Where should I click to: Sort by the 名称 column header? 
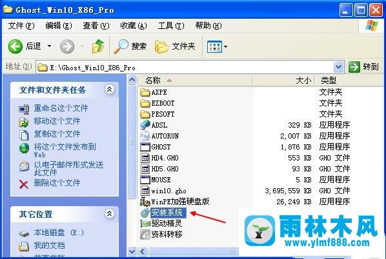(x=195, y=81)
